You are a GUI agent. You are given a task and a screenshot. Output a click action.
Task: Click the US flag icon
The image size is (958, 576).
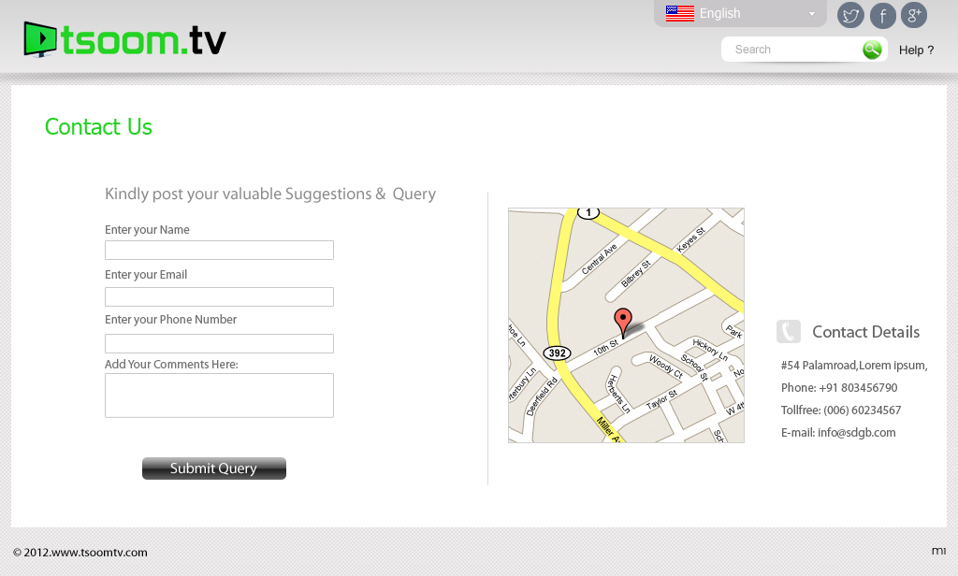(680, 13)
